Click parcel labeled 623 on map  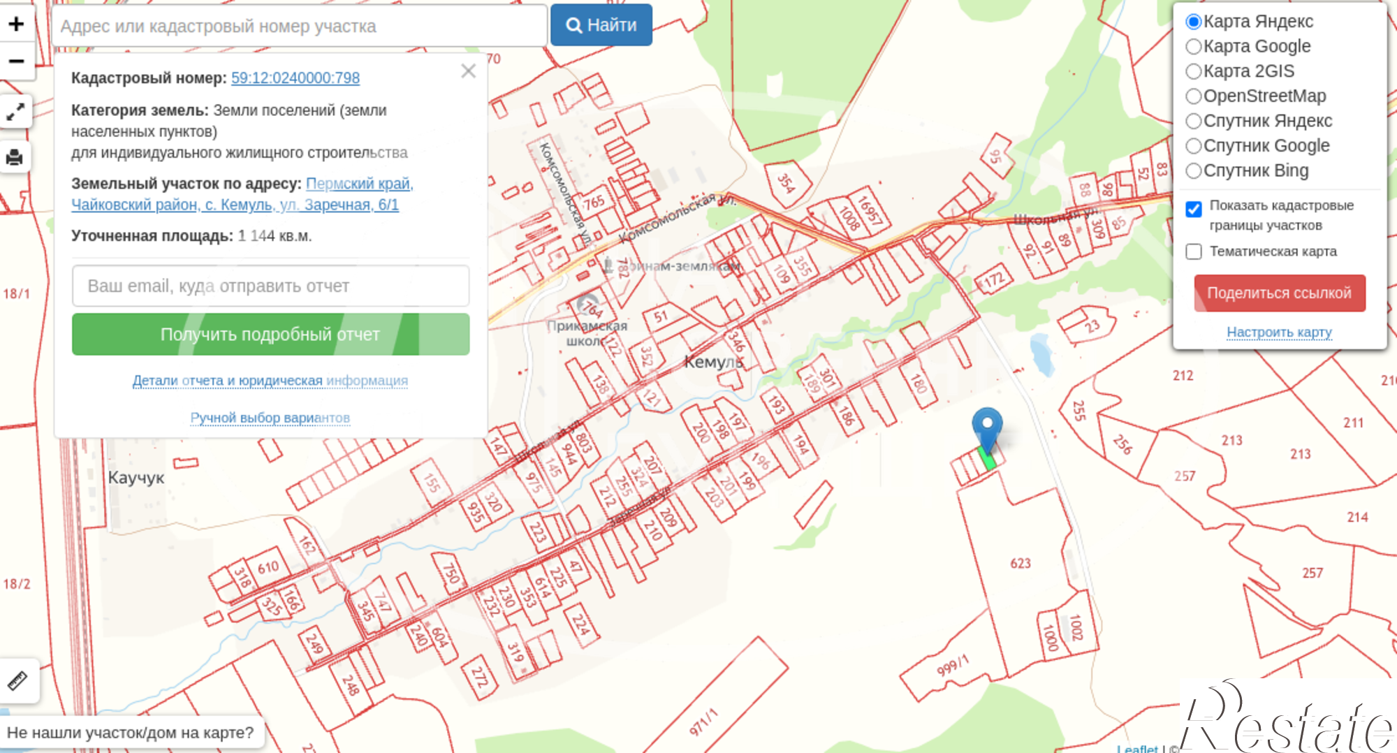pos(1021,563)
